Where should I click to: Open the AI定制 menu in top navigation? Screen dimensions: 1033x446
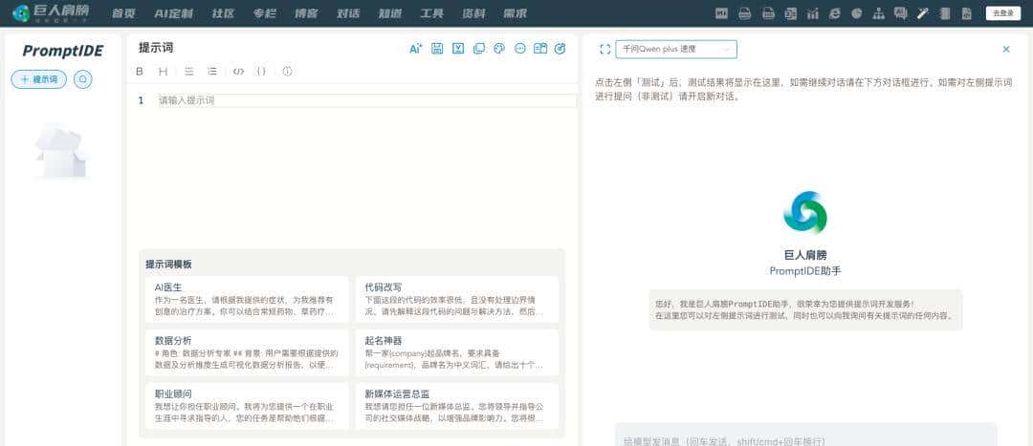(x=173, y=13)
